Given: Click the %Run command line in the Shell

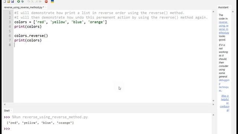Looking at the screenshot, I should coord(50,117).
